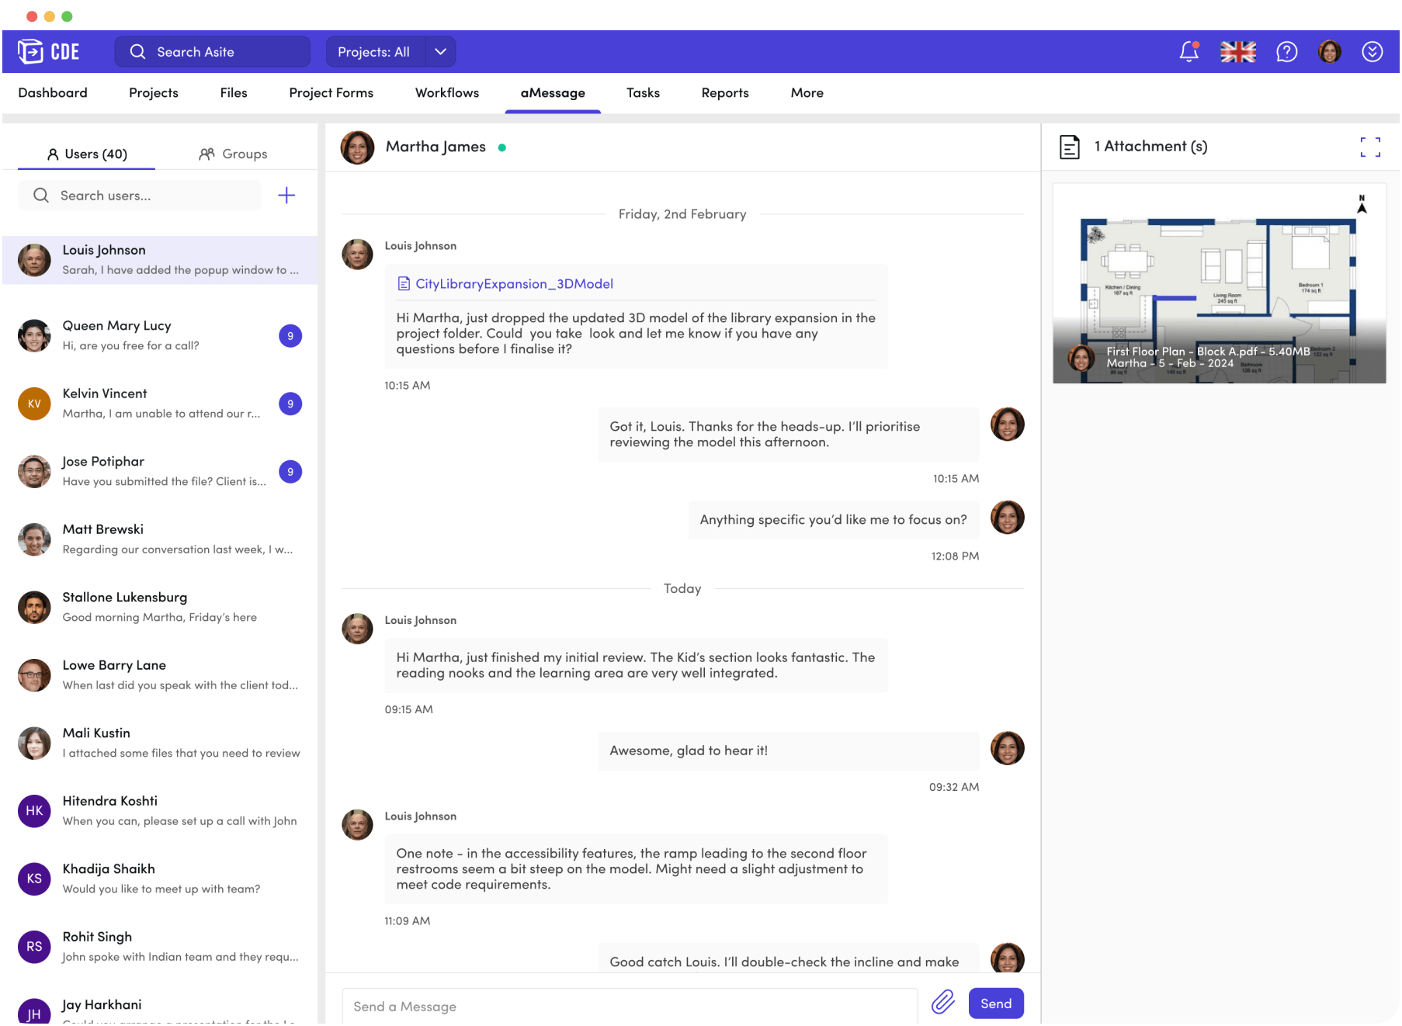
Task: Click the plus icon to add a user
Action: pos(286,195)
